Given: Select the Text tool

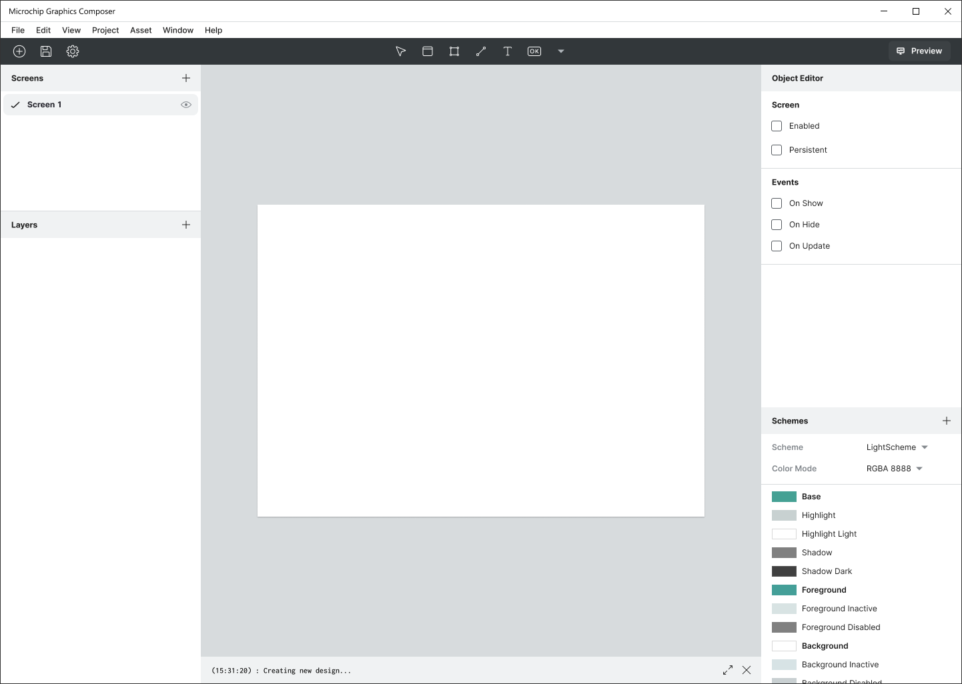Looking at the screenshot, I should [508, 51].
